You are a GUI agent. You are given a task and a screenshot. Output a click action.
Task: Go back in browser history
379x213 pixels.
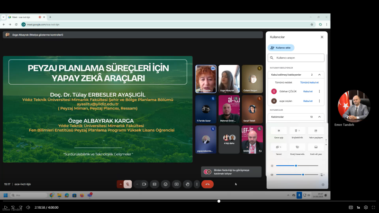pos(4,25)
